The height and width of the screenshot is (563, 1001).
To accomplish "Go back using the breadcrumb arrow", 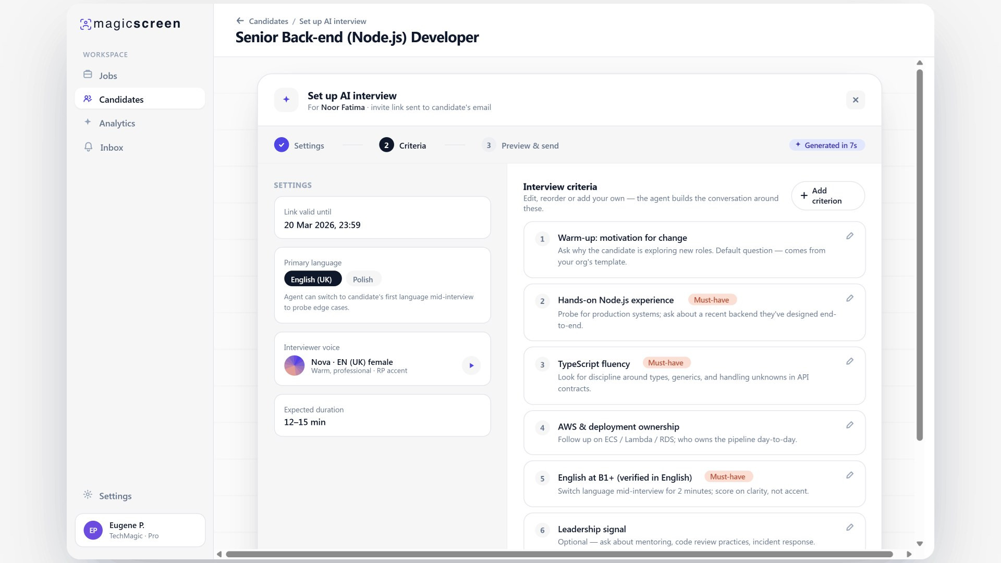I will 240,21.
